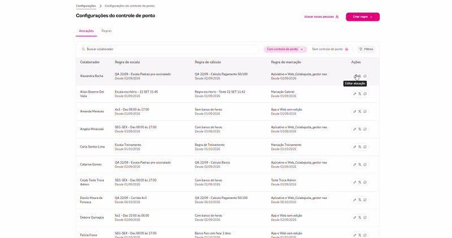Select collaborator name 'Debora Quinaglia'
Image resolution: width=452 pixels, height=238 pixels.
tap(92, 218)
